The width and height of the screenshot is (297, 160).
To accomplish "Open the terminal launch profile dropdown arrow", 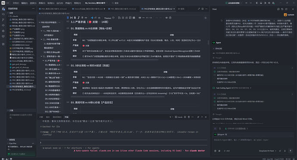I will [172, 117].
